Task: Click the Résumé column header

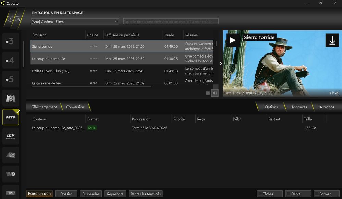Action: click(198, 35)
